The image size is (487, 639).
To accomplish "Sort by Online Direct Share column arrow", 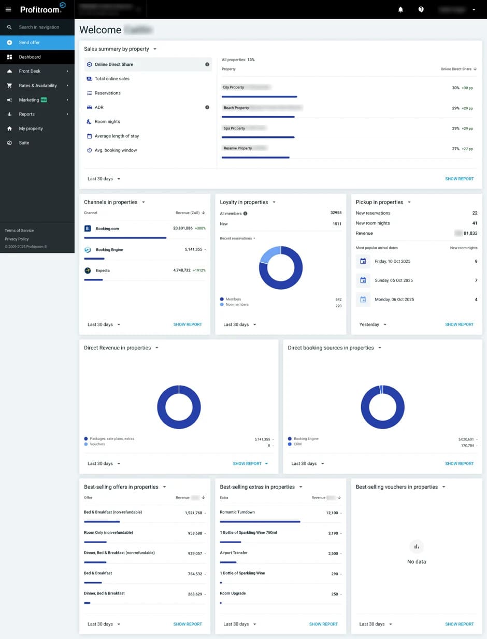I will point(475,69).
